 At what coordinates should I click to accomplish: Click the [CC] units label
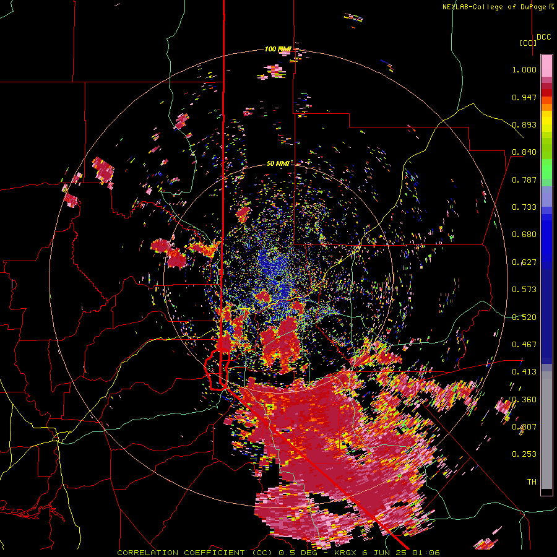click(528, 43)
